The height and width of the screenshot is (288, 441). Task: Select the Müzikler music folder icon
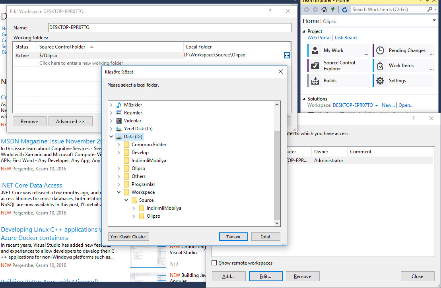click(x=119, y=105)
